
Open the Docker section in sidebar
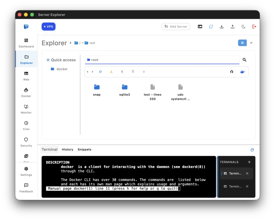(x=26, y=92)
